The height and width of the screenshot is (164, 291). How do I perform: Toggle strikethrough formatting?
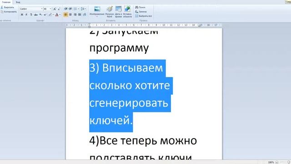click(x=36, y=15)
